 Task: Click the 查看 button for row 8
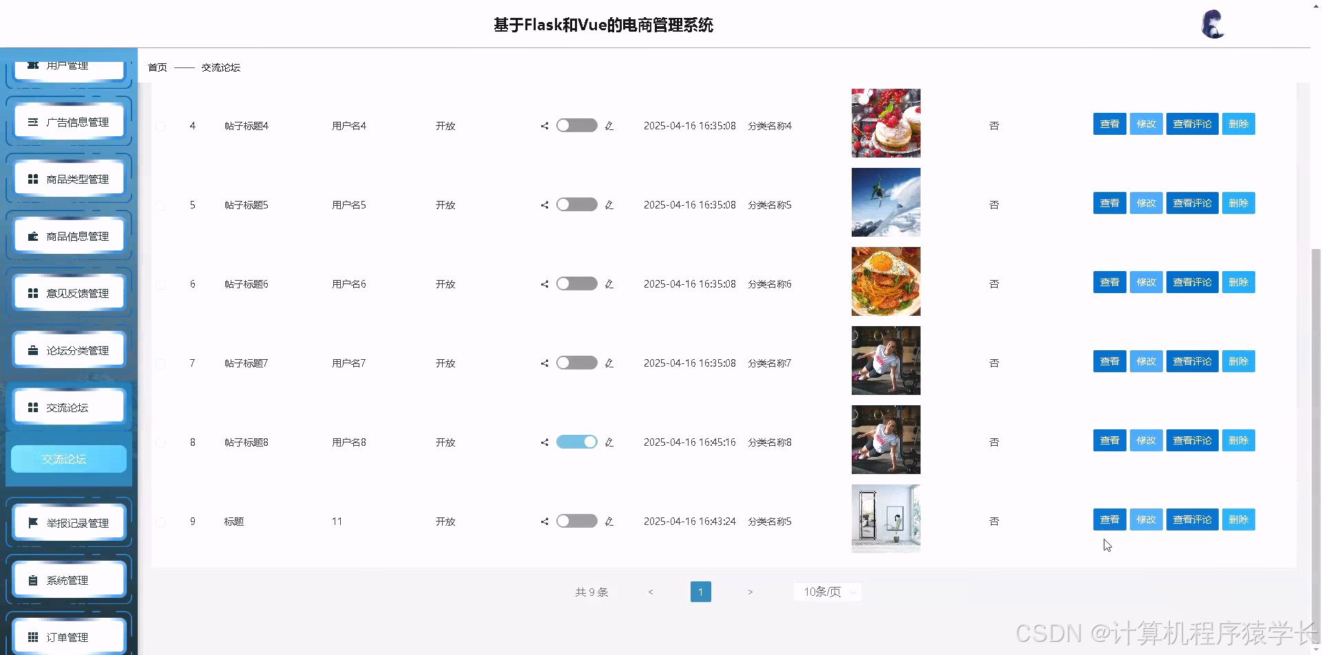(1110, 440)
